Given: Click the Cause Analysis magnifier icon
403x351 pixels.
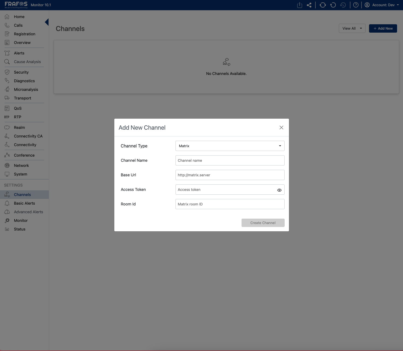Looking at the screenshot, I should click(7, 62).
